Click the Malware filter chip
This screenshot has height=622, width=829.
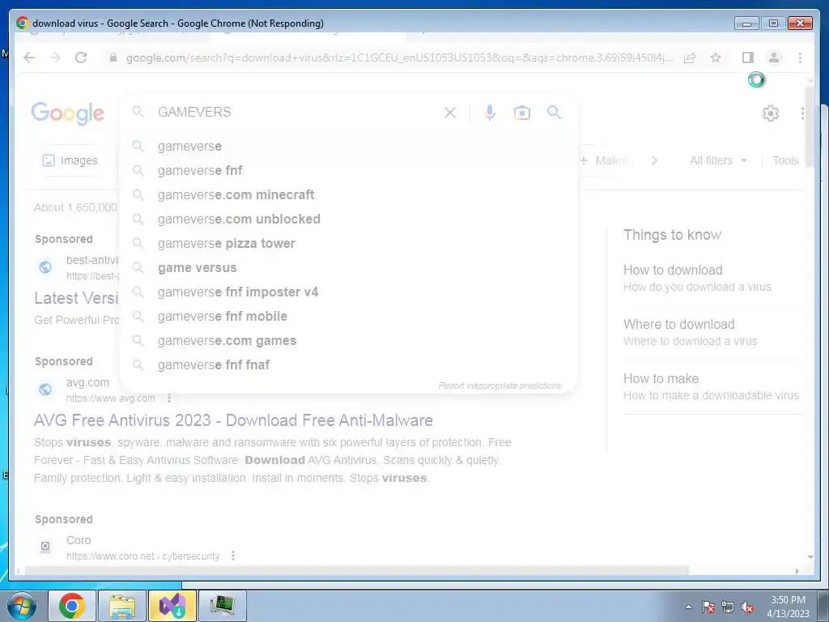(606, 160)
